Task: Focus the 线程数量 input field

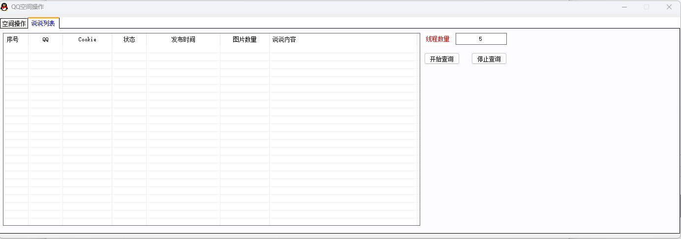Action: [481, 39]
